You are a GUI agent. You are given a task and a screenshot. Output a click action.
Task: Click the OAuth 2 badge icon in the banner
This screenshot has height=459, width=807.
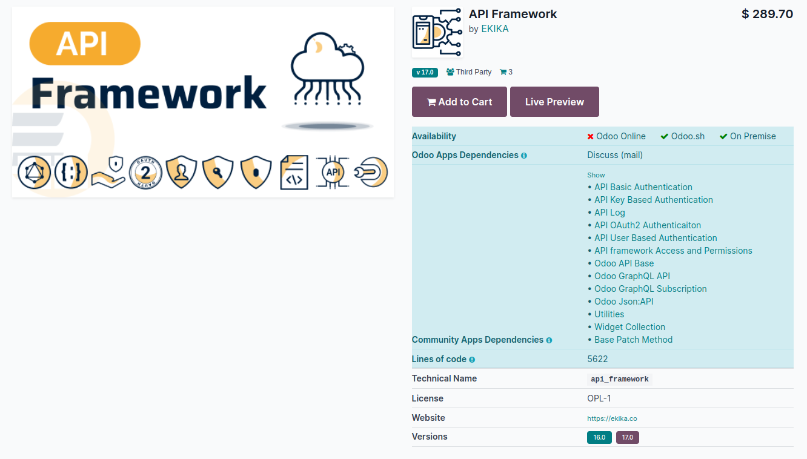pos(145,173)
